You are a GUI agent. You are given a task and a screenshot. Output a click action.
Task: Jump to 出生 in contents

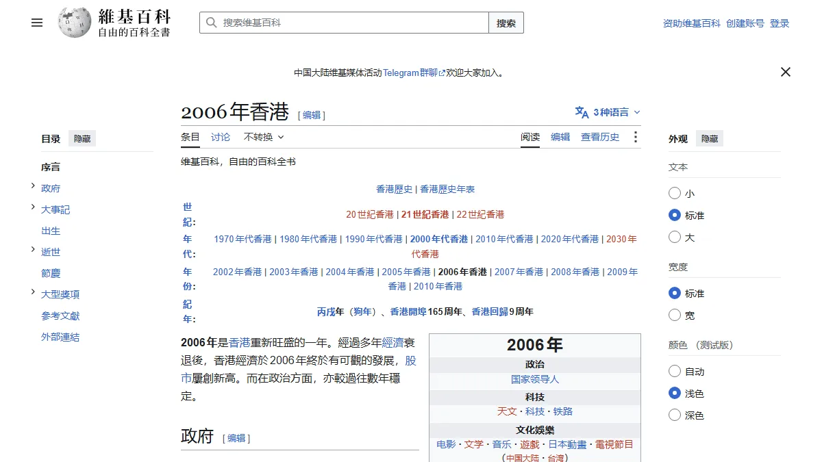[x=51, y=231]
